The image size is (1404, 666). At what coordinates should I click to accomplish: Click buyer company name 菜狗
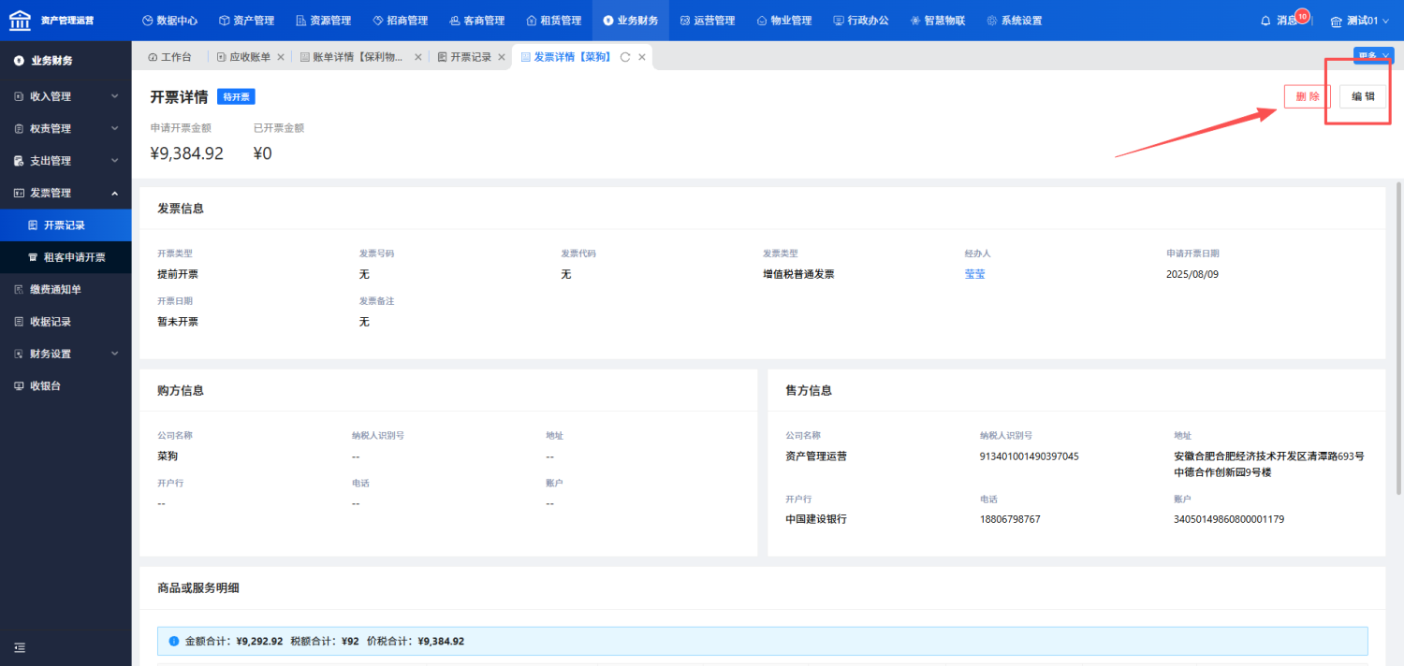pos(168,456)
